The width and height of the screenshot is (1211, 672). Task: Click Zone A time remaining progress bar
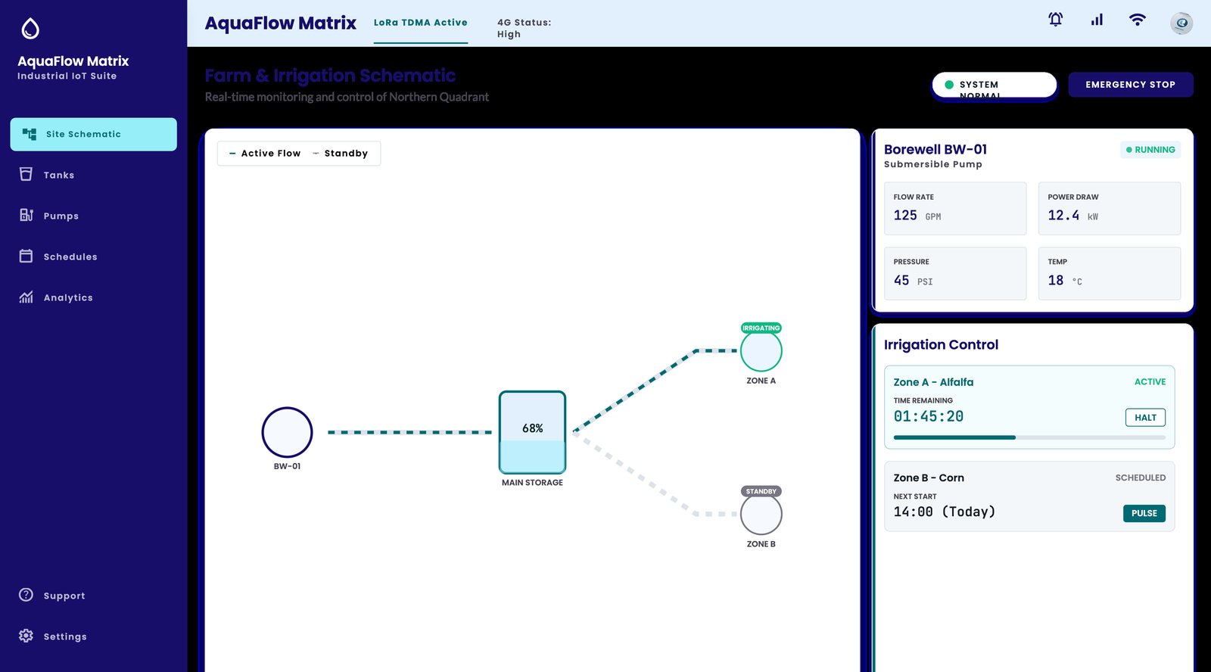click(x=1029, y=437)
